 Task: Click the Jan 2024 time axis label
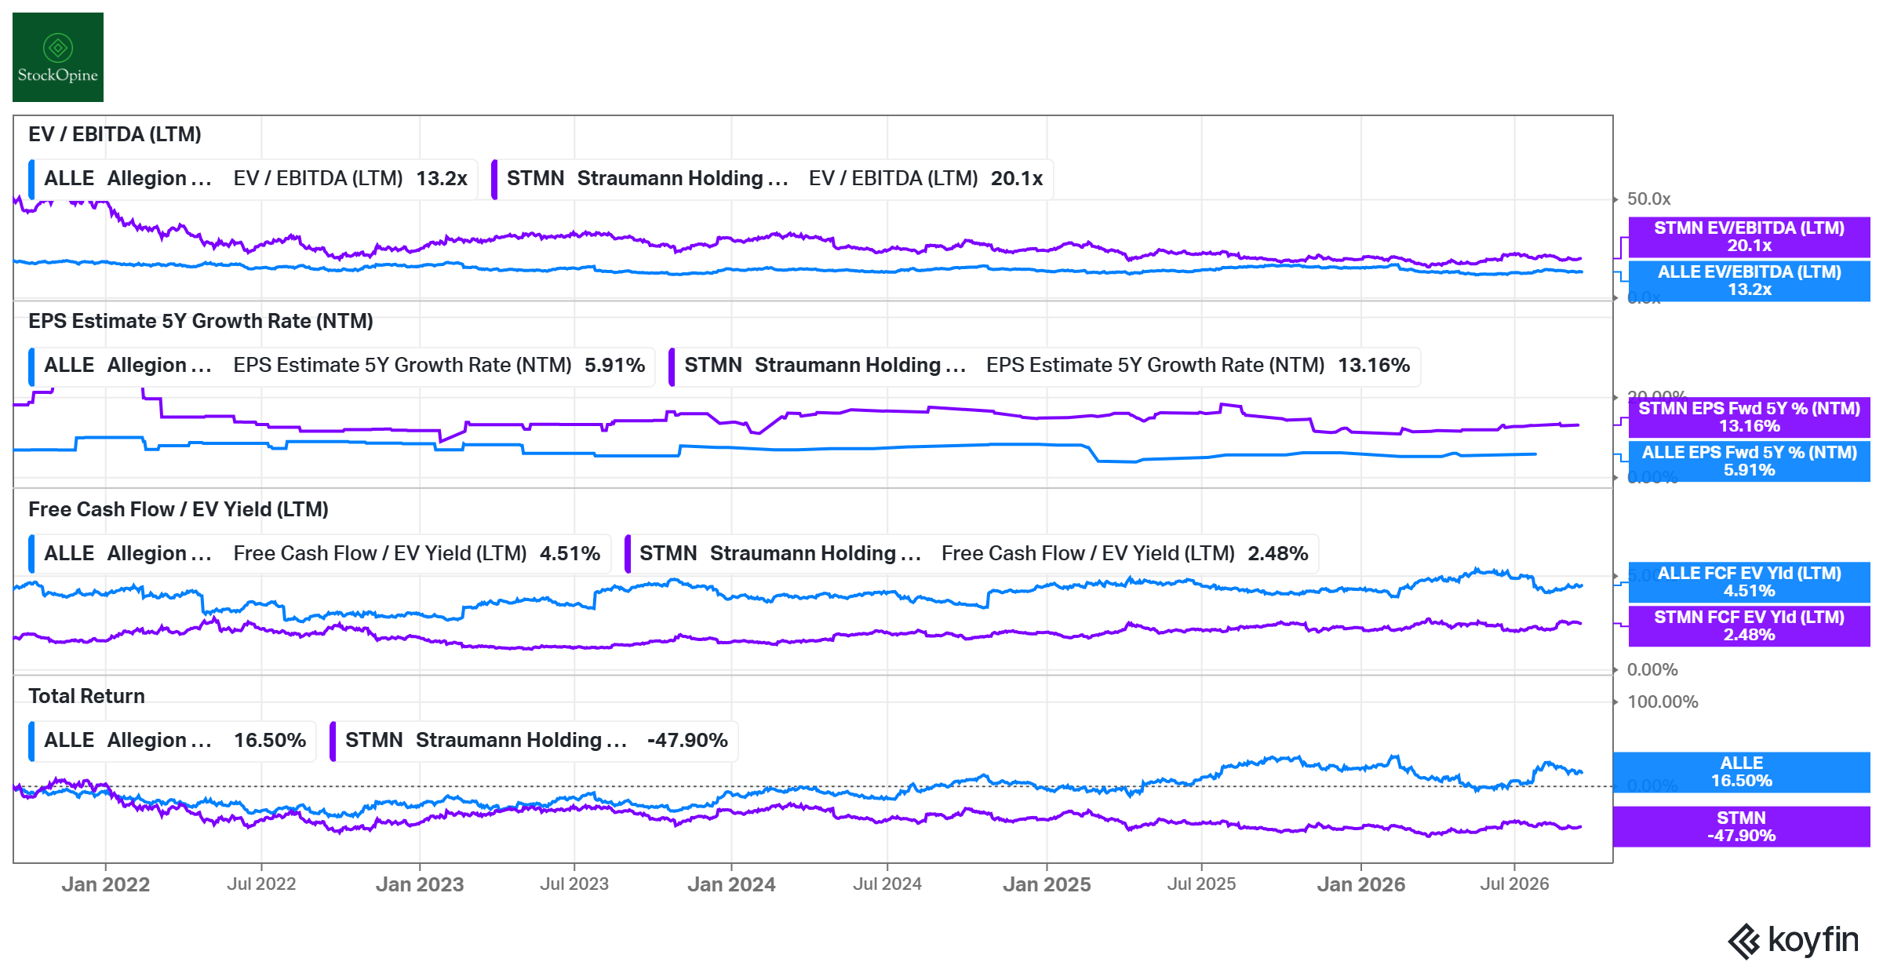(731, 884)
